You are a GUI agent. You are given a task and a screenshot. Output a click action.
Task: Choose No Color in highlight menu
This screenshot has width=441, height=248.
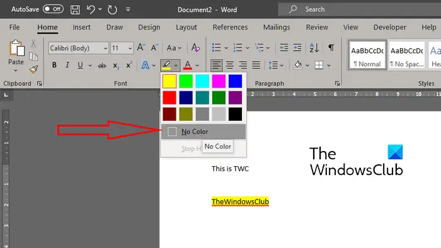click(203, 132)
